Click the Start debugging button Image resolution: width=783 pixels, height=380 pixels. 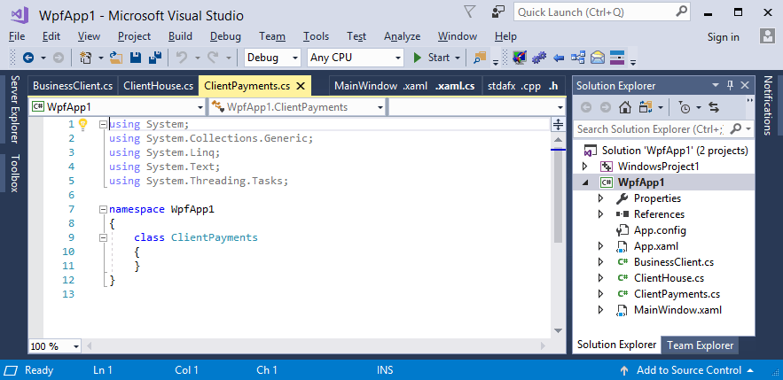tap(432, 58)
